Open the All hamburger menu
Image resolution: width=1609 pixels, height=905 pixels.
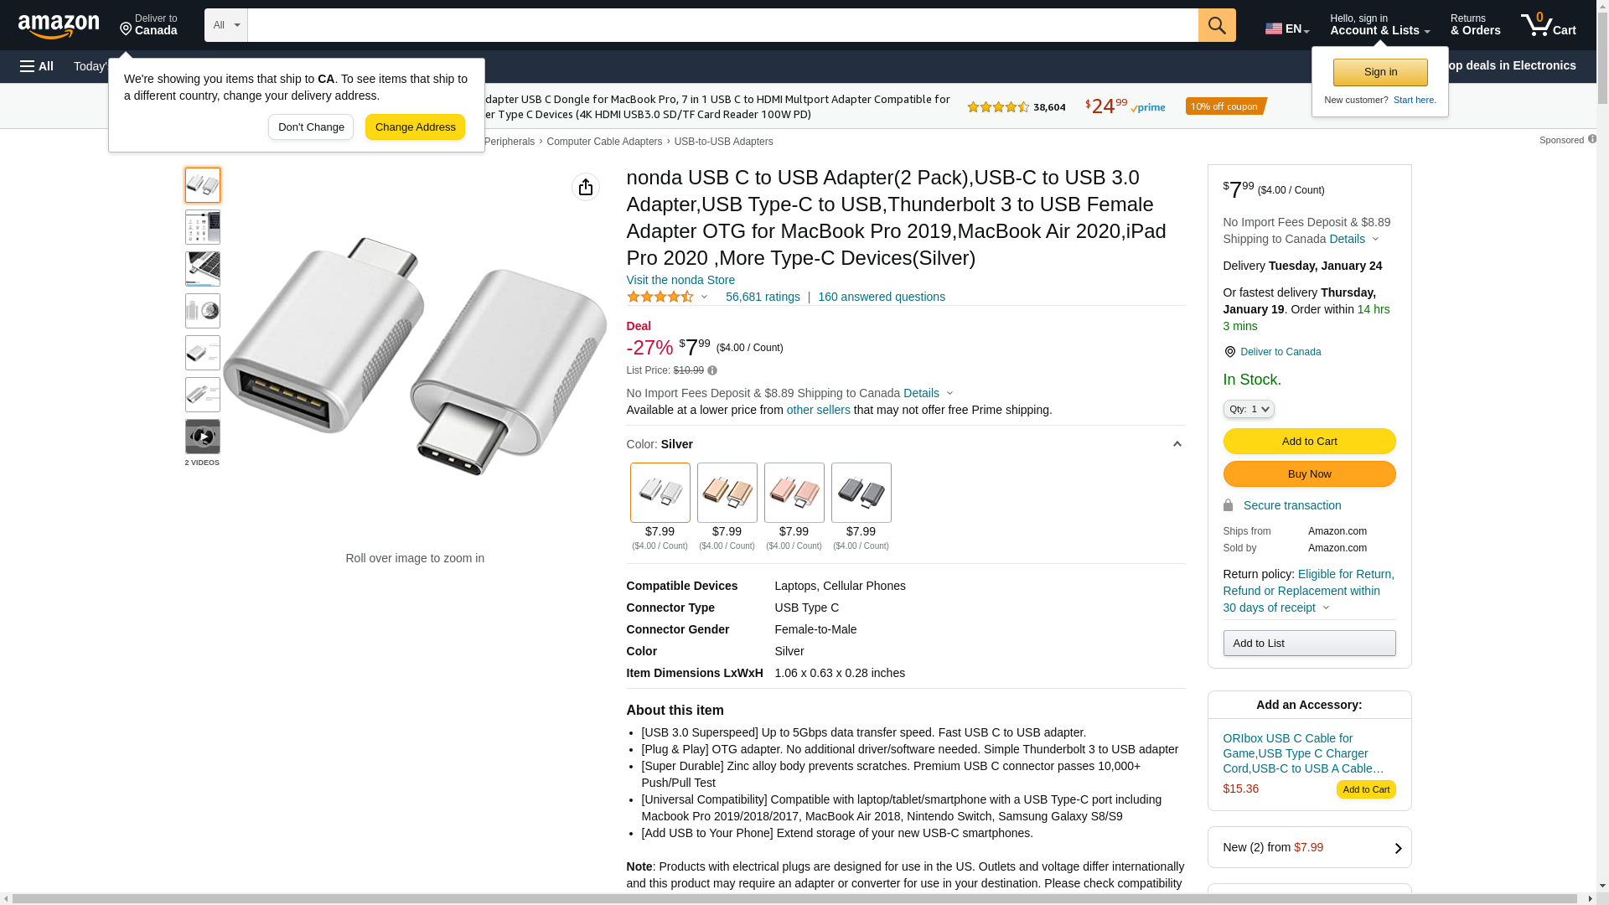click(37, 66)
